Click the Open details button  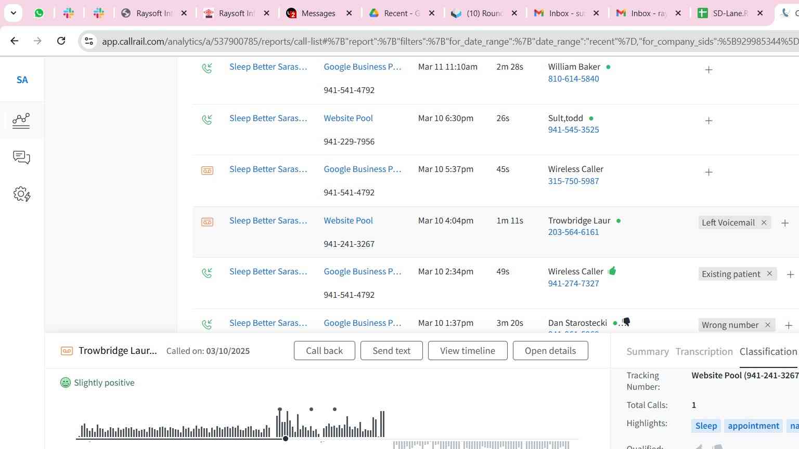point(550,351)
